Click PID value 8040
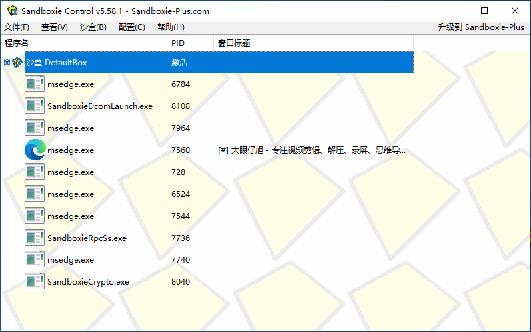 [x=181, y=282]
